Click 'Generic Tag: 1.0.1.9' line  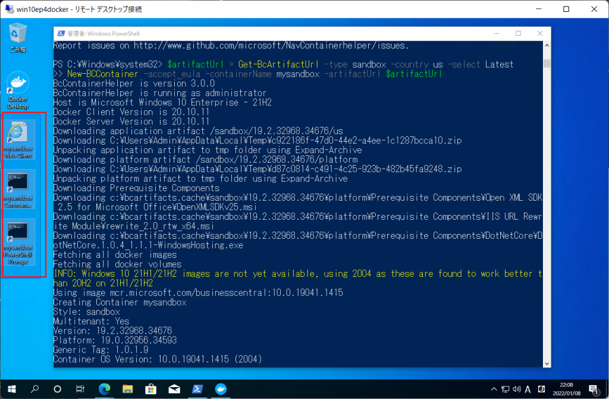coord(101,350)
